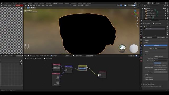This screenshot has width=169, height=95.
Task: Click the outliner search field
Action: (153, 5)
